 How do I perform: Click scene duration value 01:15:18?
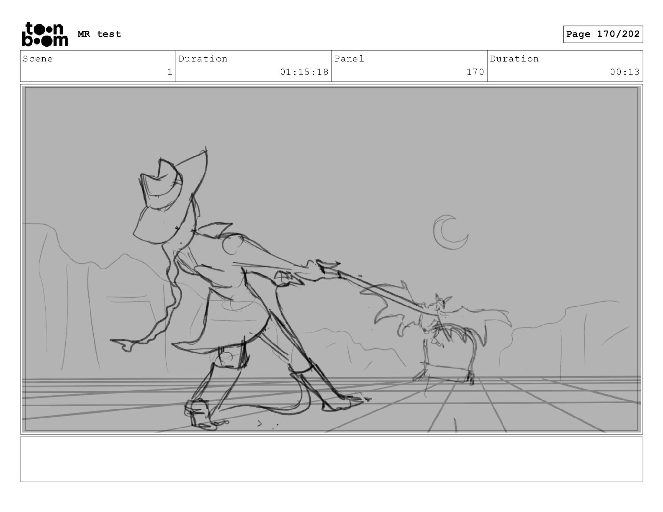pos(304,72)
